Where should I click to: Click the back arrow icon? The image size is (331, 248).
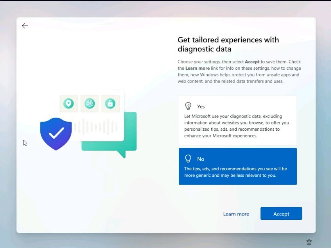point(25,26)
